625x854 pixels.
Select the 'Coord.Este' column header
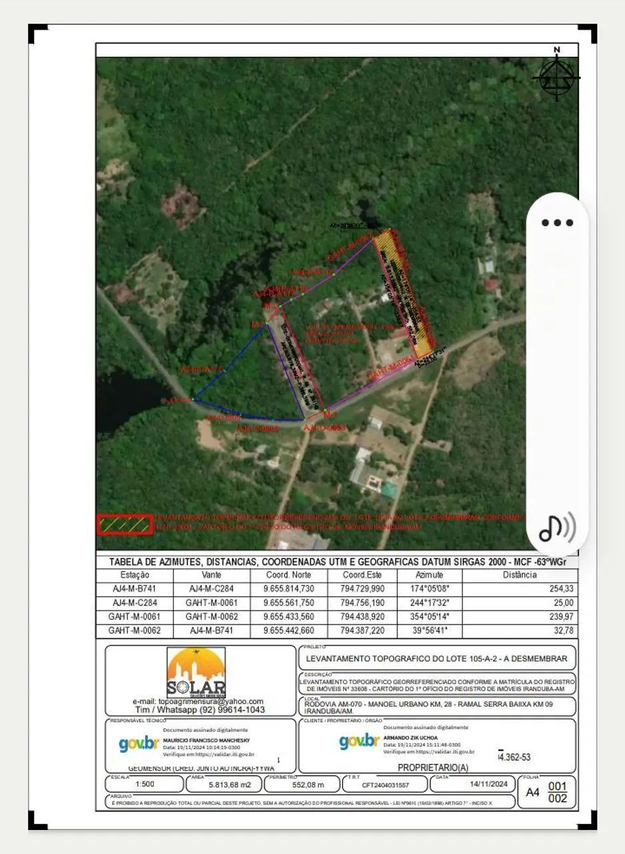pos(362,575)
